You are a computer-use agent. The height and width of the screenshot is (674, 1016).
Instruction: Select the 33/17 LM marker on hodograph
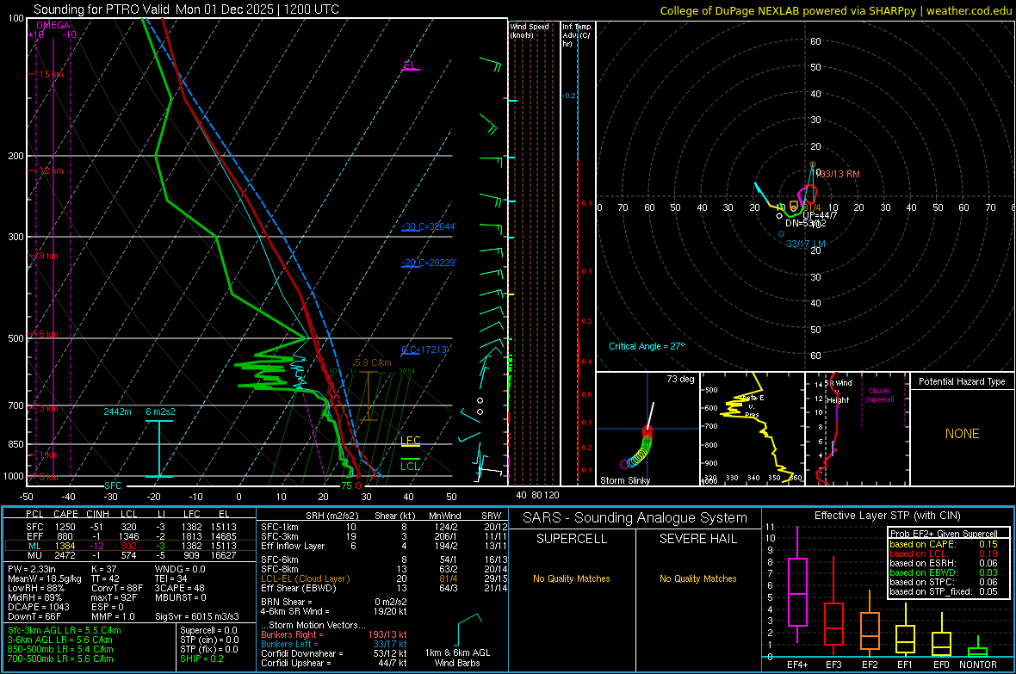pos(805,244)
